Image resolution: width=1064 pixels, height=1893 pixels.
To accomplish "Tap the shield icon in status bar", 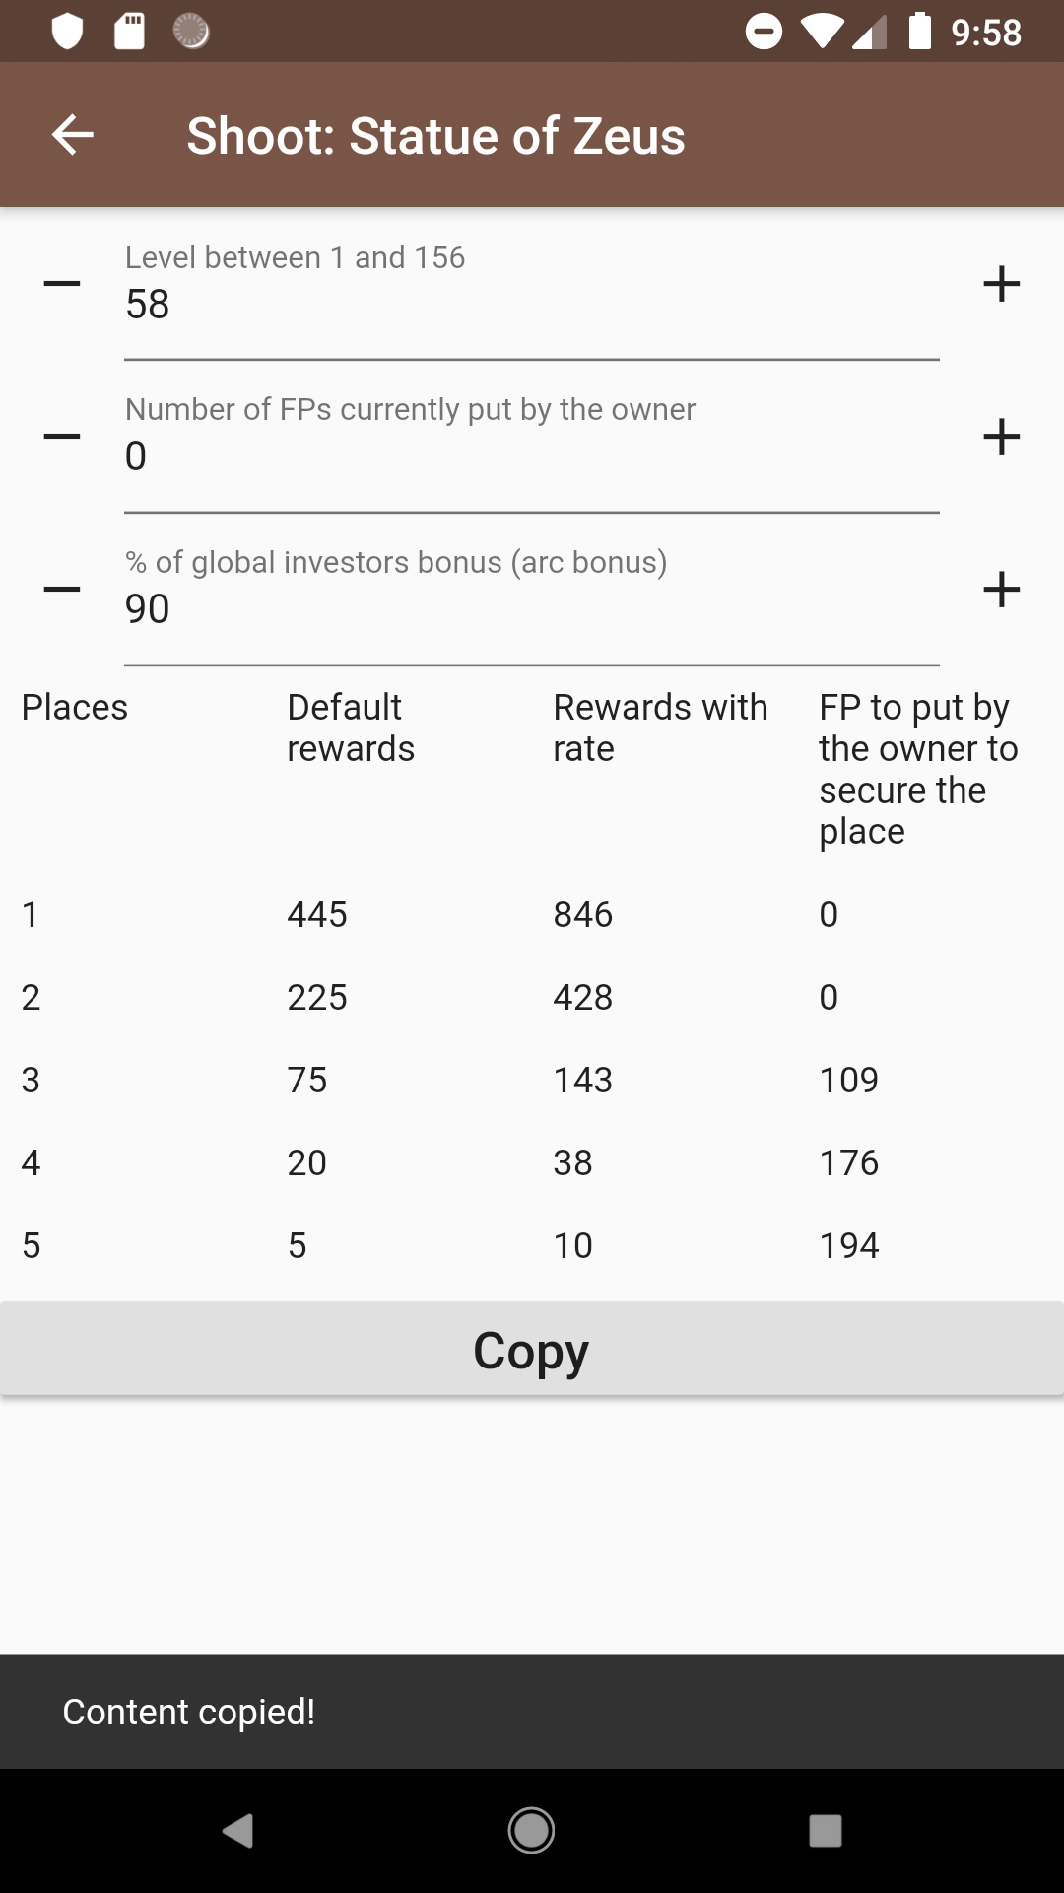I will click(x=67, y=32).
